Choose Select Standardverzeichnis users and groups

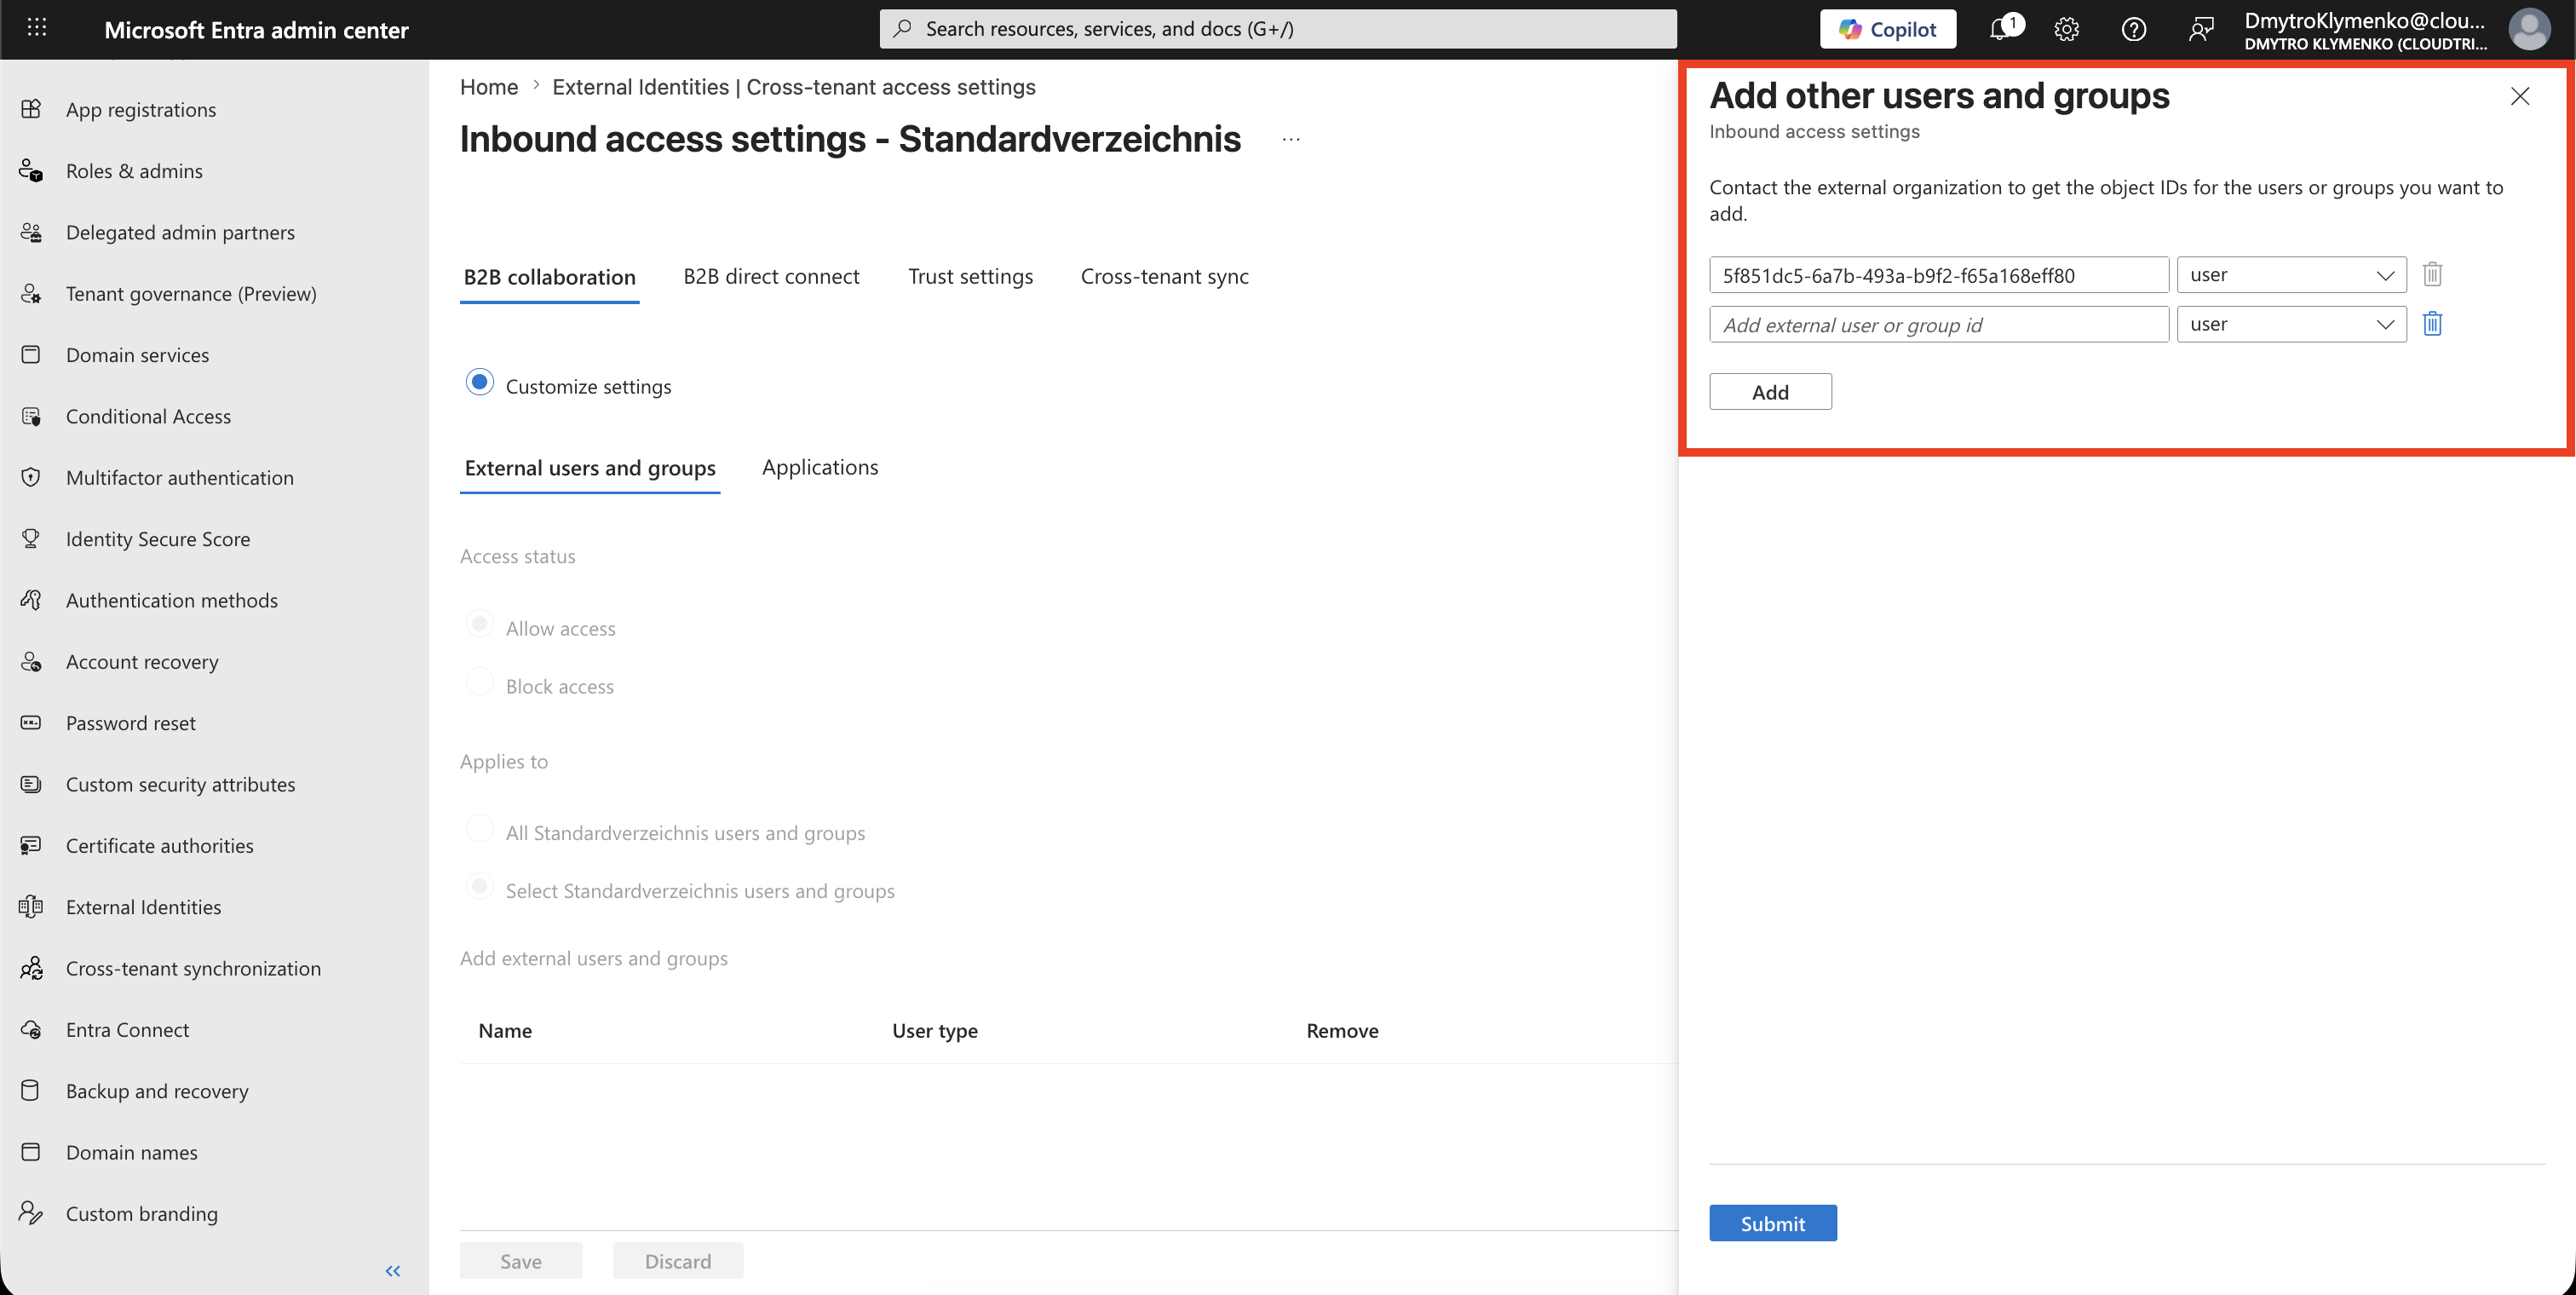tap(480, 888)
